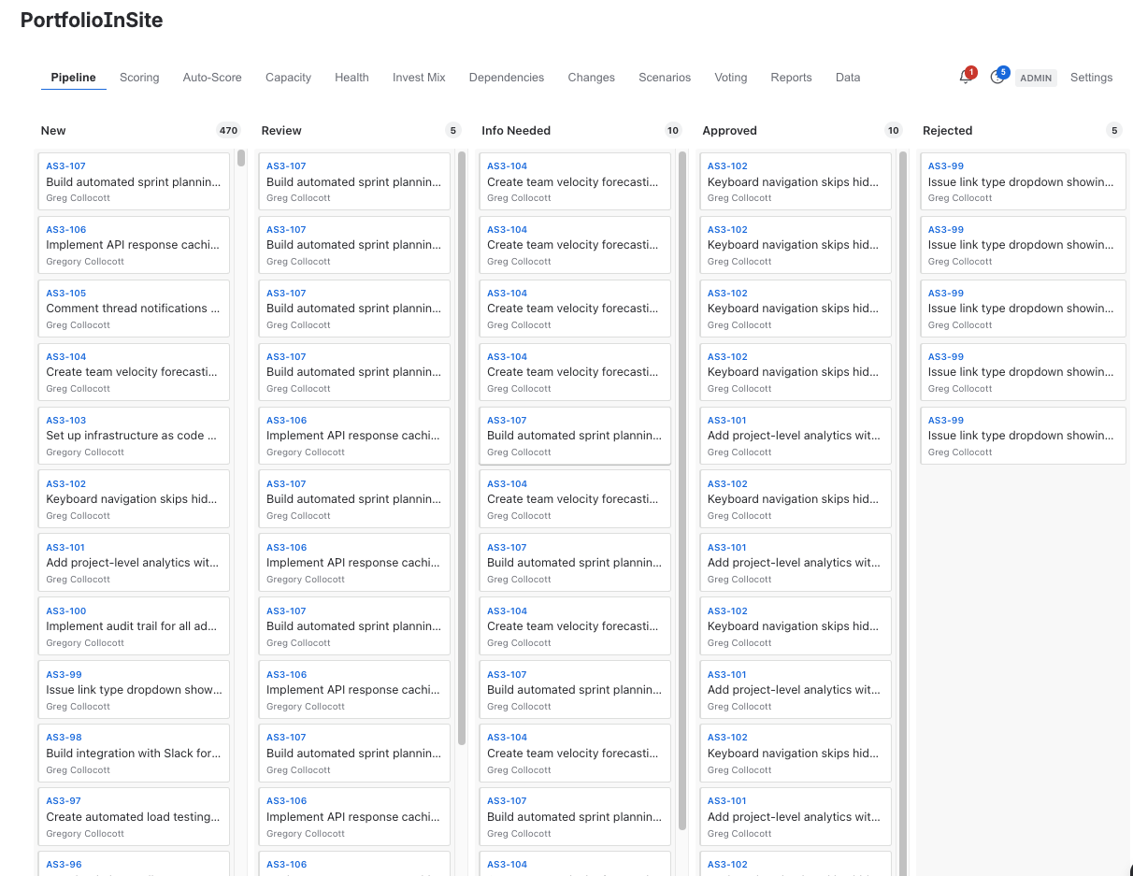This screenshot has height=876, width=1133.
Task: Switch to the Scoring tab
Action: coord(139,78)
